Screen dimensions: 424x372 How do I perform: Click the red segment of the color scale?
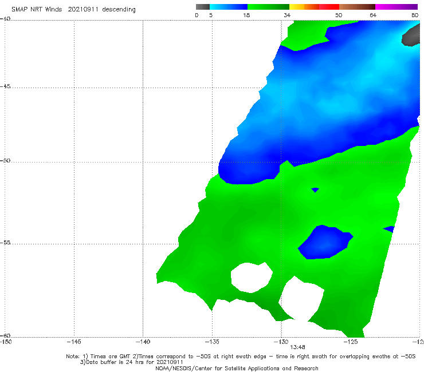click(x=329, y=7)
